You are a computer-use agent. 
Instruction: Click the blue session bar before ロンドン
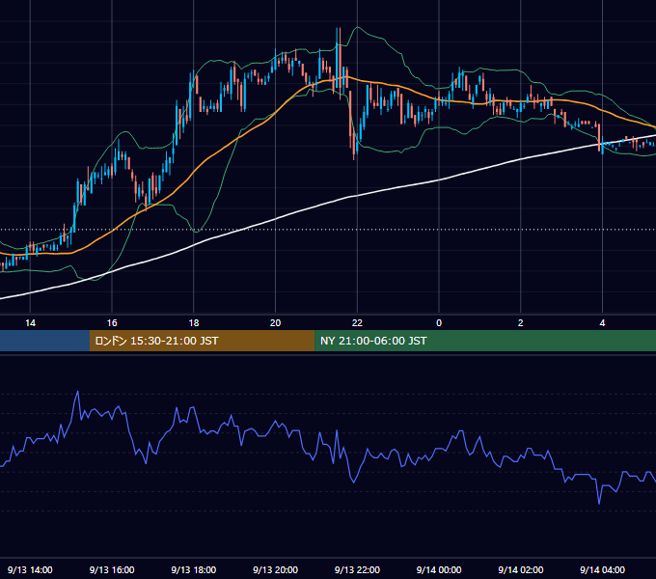(x=44, y=341)
